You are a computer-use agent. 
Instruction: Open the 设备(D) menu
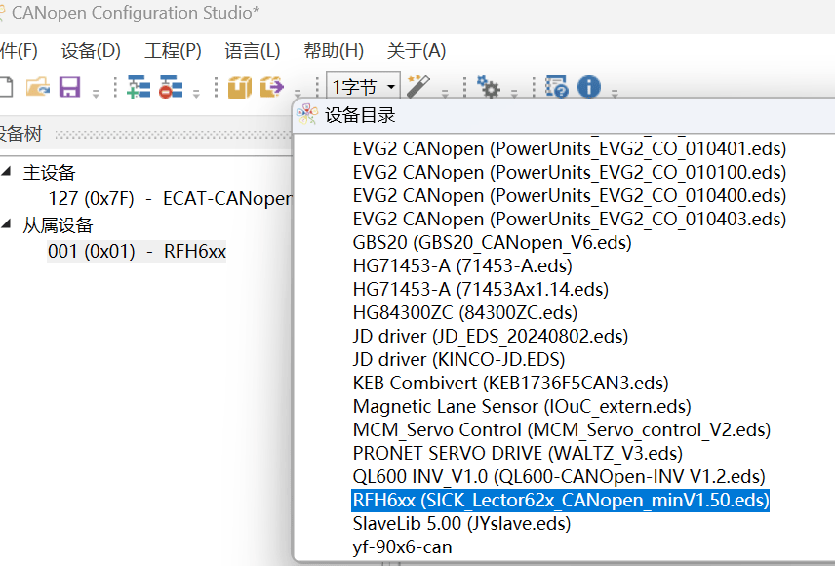coord(91,51)
